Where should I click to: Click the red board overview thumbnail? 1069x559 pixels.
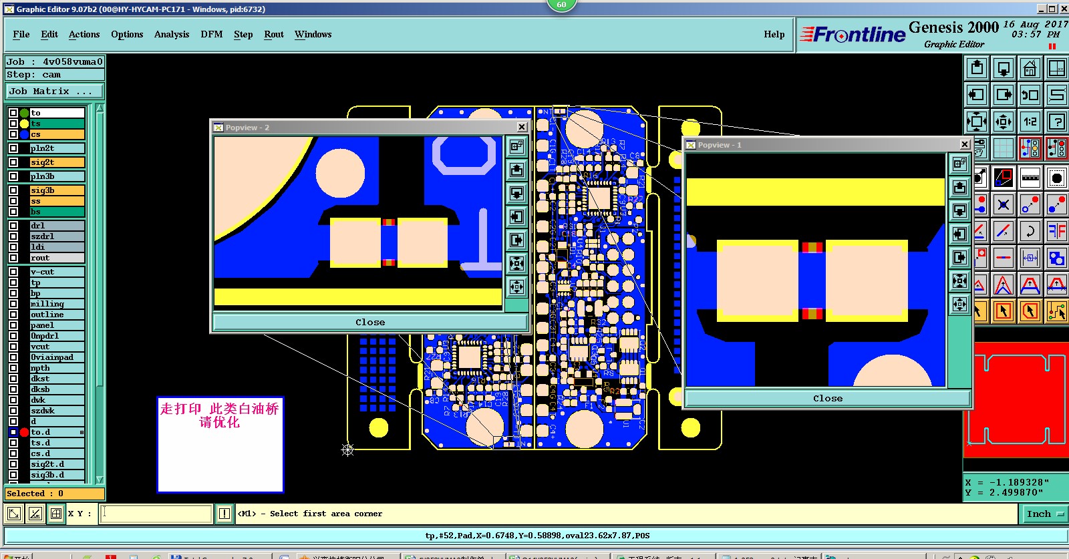[x=1016, y=399]
